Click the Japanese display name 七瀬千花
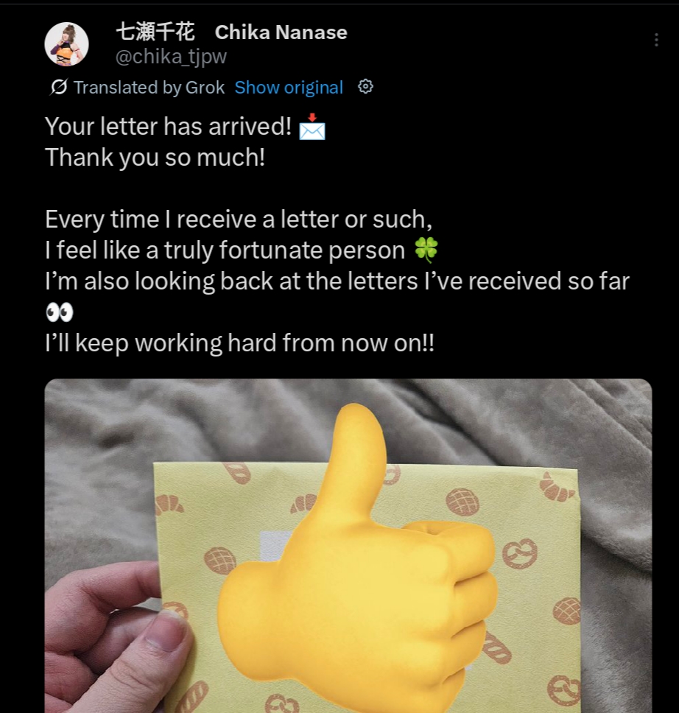Screen dimensions: 679x713 coord(155,32)
